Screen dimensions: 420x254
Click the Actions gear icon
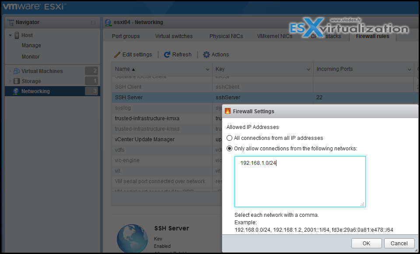click(206, 55)
